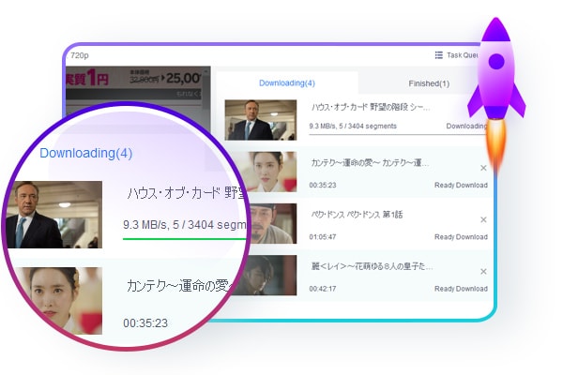Click the 01:05:47 duration text
This screenshot has width=563, height=375.
[x=323, y=237]
